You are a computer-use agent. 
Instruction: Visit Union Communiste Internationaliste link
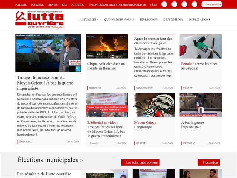[117, 5]
